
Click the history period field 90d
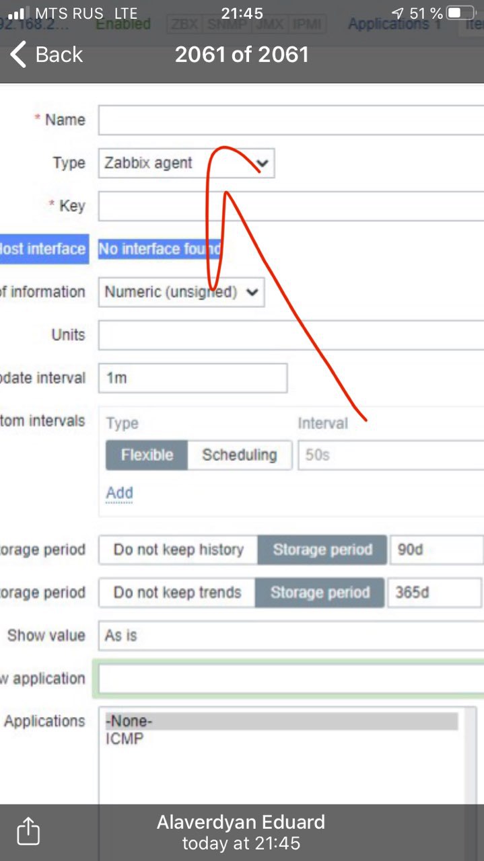click(x=436, y=550)
